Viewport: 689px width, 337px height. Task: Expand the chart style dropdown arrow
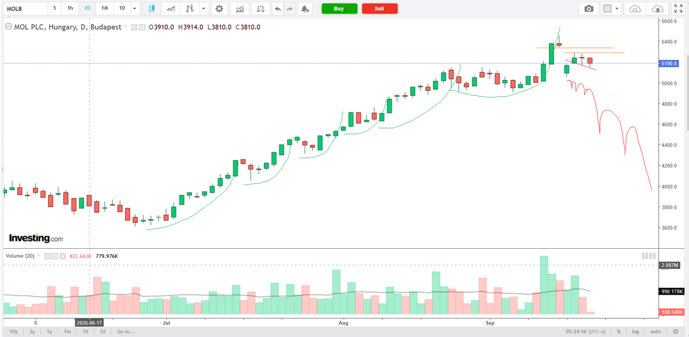(x=203, y=9)
